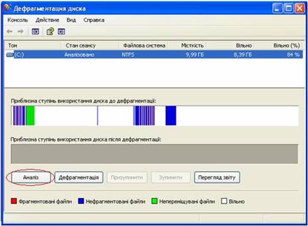Toggle the console tree pane icon

[35, 31]
